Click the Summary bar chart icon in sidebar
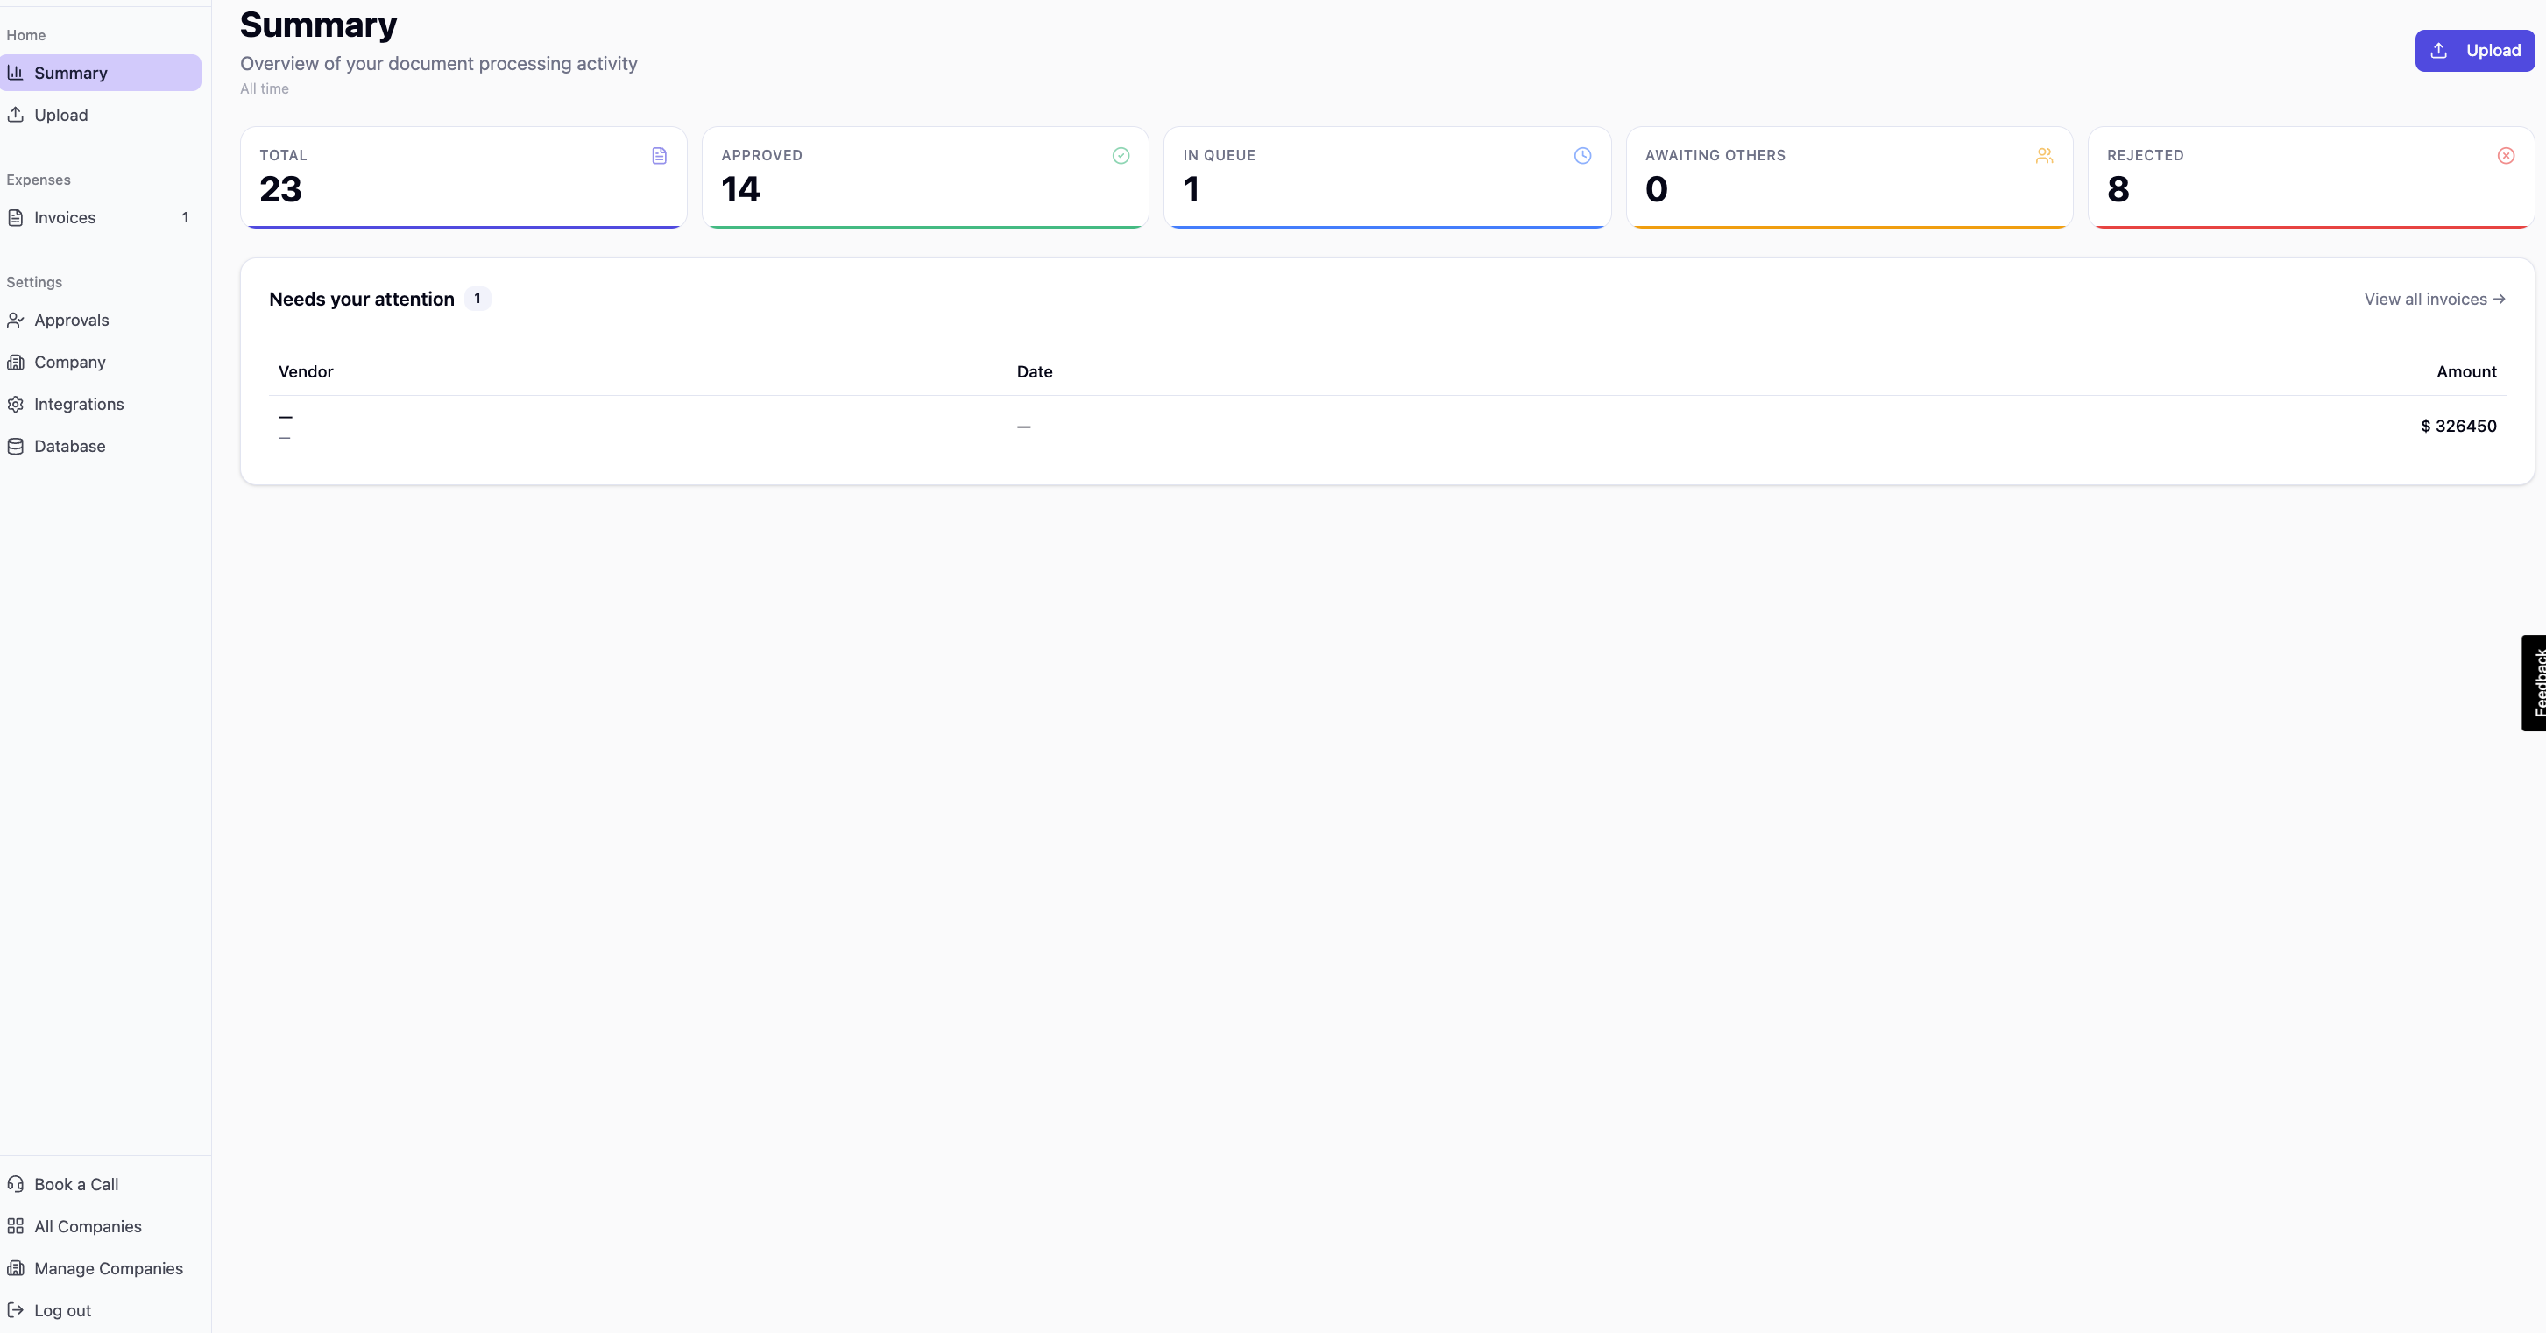This screenshot has width=2546, height=1333. tap(16, 72)
